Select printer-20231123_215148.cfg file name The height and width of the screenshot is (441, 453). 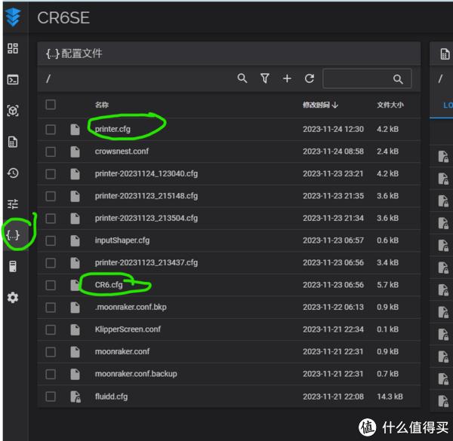pos(146,196)
